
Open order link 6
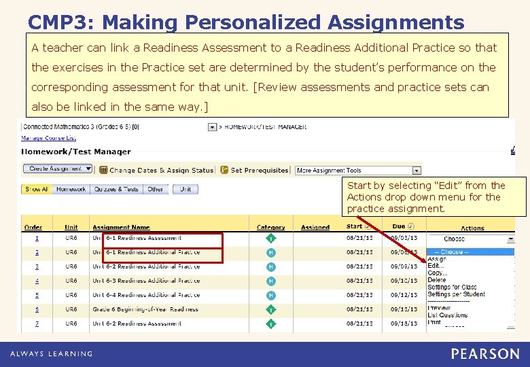point(37,309)
